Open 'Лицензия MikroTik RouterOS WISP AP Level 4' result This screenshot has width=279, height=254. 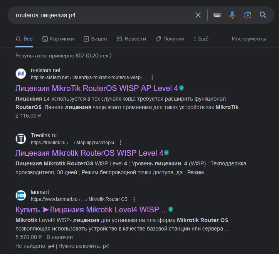[97, 88]
